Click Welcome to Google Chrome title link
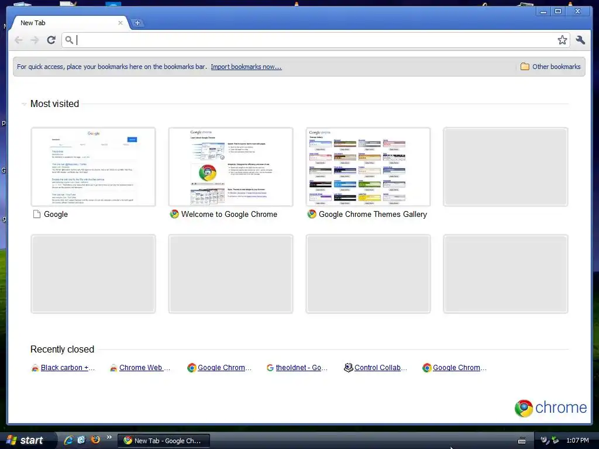This screenshot has height=449, width=599. [229, 214]
